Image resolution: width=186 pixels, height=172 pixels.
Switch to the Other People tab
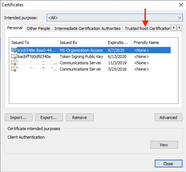pos(38,29)
